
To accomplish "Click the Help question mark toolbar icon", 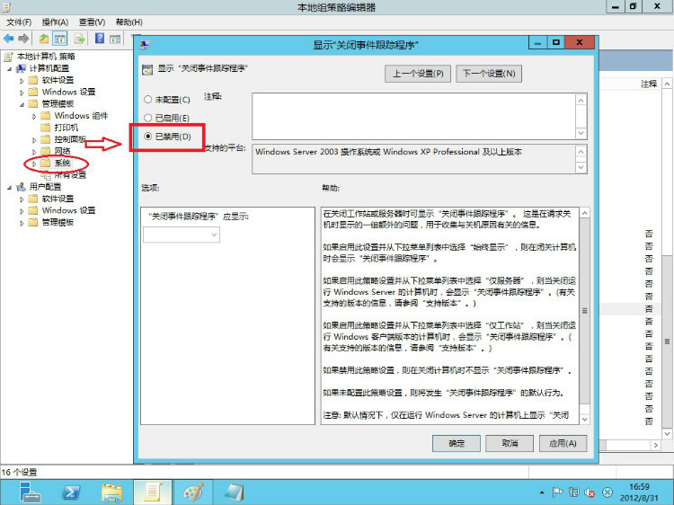I will click(x=98, y=39).
